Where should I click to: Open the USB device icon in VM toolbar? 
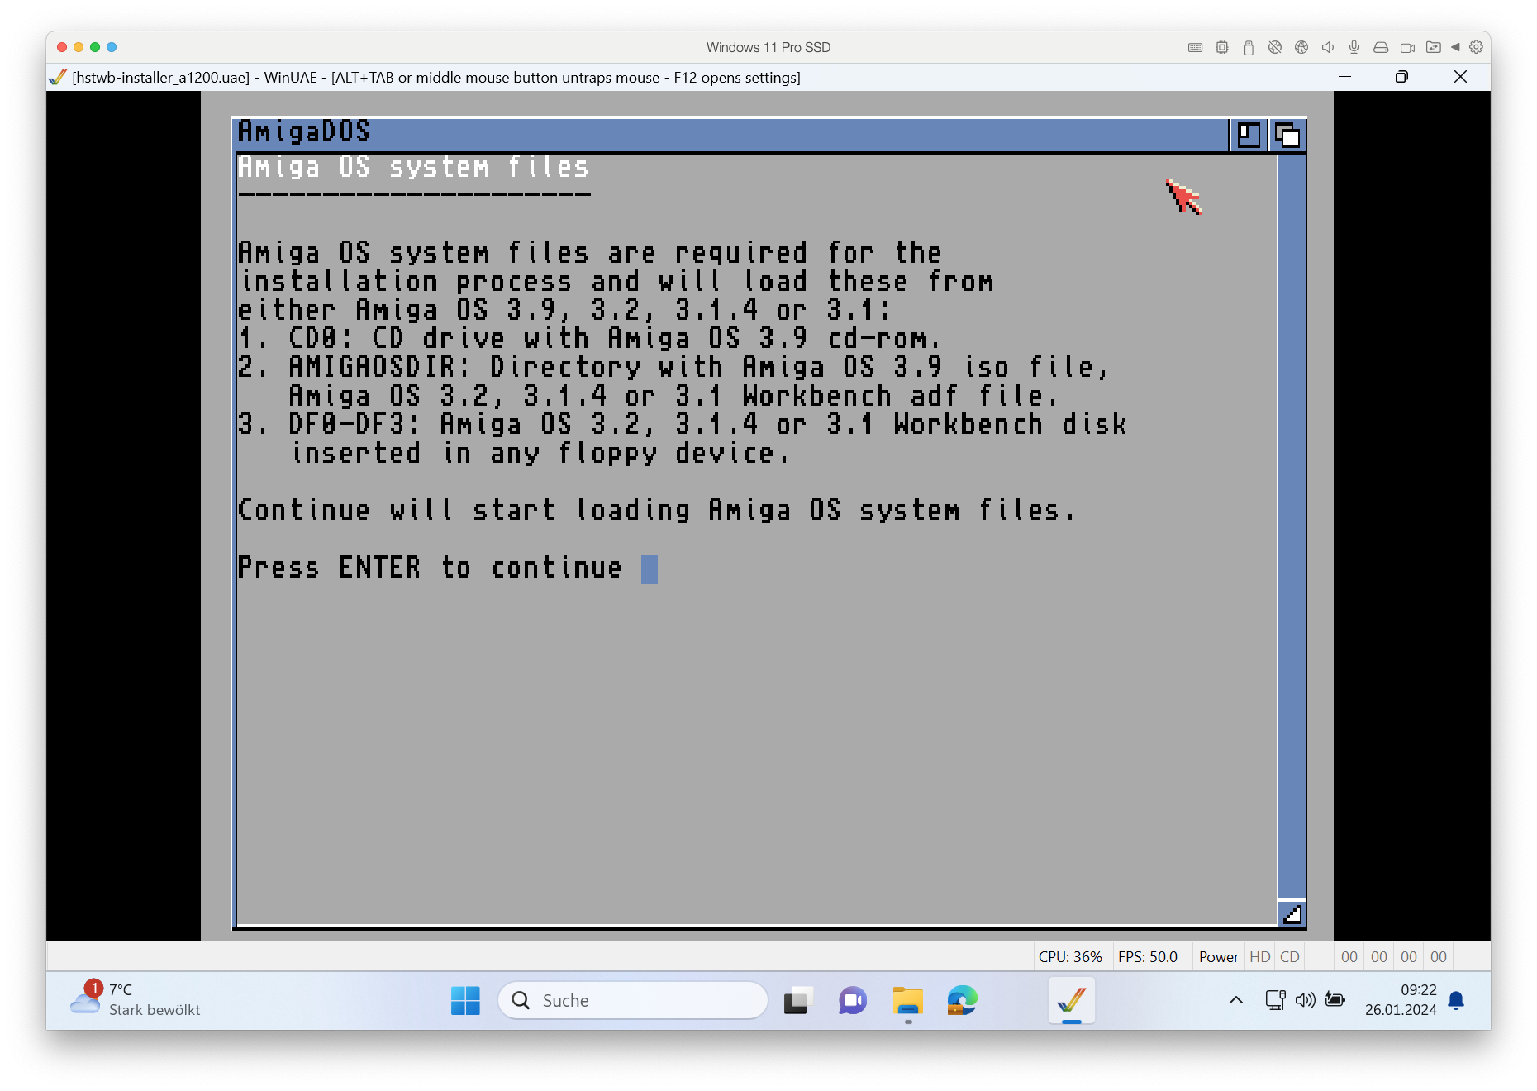[1249, 48]
